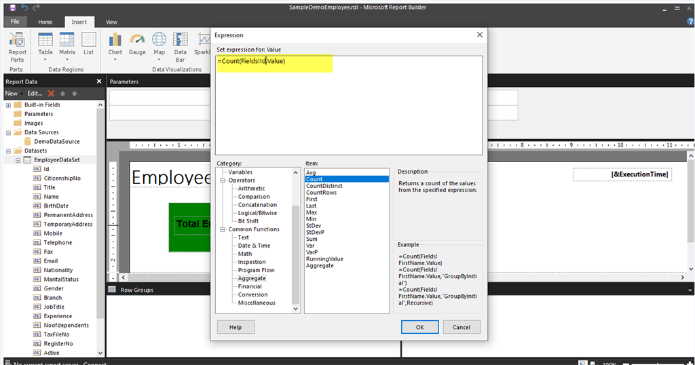Select the BirthDate field

click(x=56, y=206)
